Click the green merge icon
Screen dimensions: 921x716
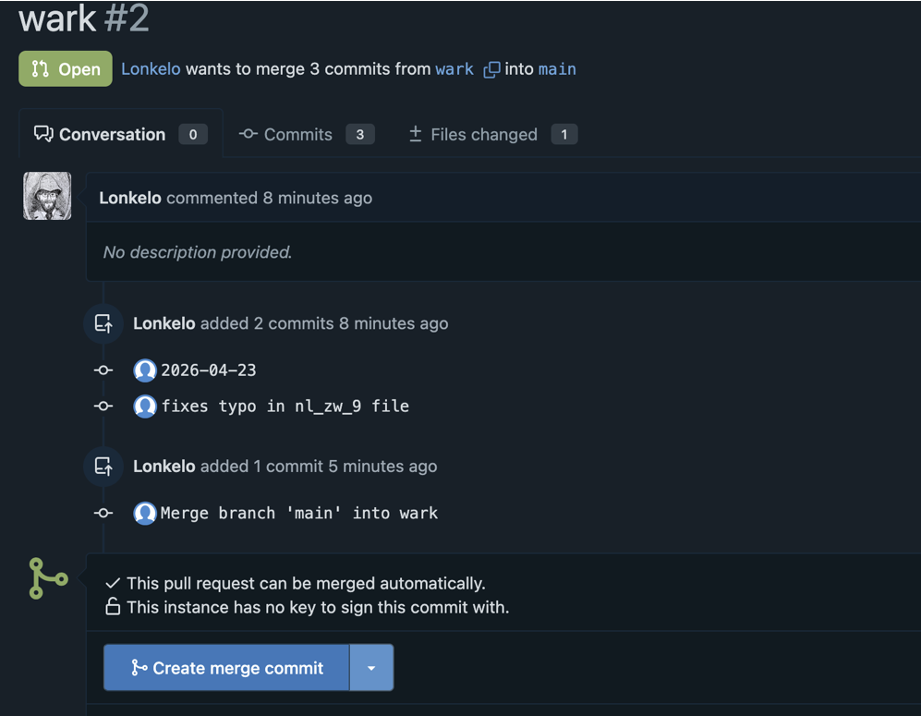tap(48, 578)
